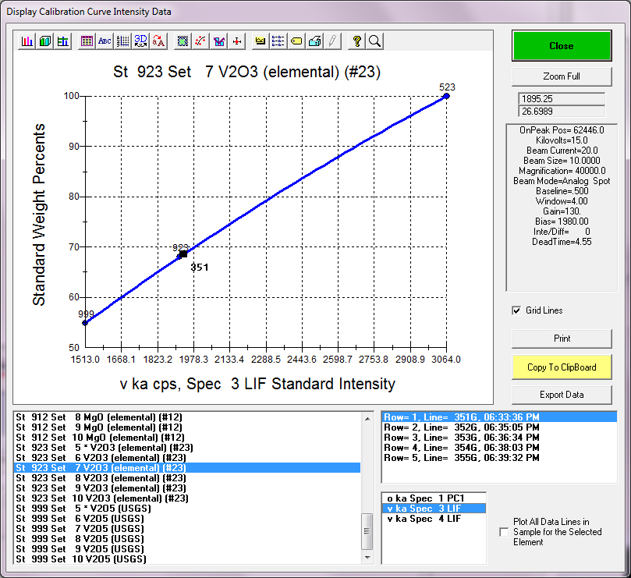631x578 pixels.
Task: Open the 3D view settings icon
Action: (140, 41)
